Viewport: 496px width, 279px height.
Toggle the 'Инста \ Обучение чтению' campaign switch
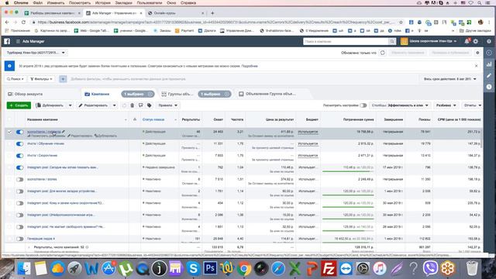click(19, 143)
